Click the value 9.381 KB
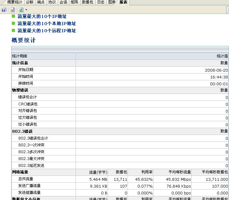 point(99,186)
